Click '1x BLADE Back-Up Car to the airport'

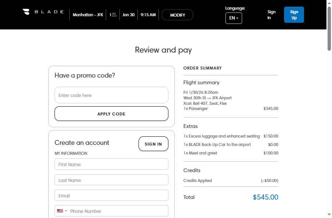click(217, 144)
